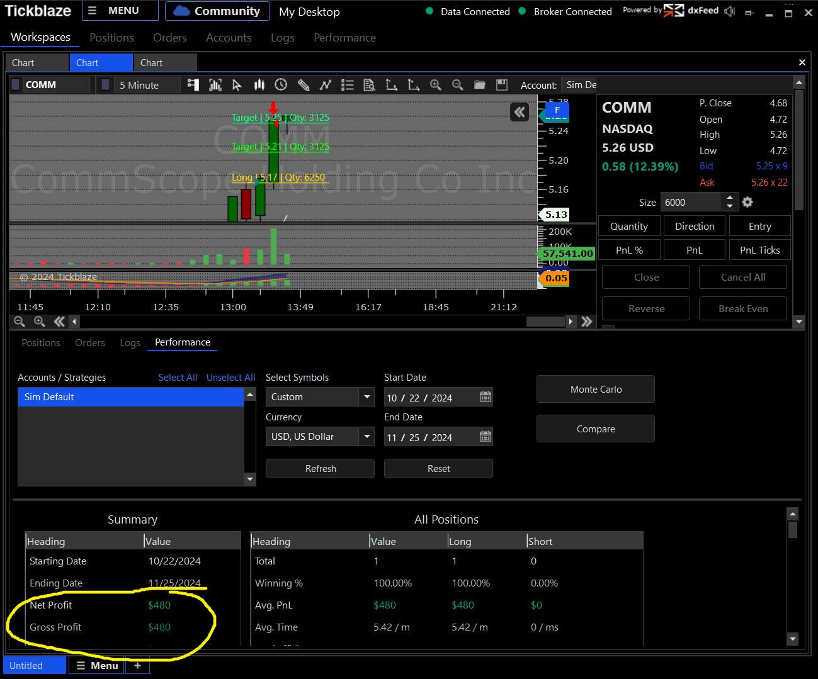Click the Select All link
Image resolution: width=818 pixels, height=679 pixels.
click(178, 378)
